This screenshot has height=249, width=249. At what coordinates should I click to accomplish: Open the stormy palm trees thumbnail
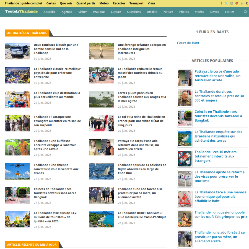pos(101,99)
